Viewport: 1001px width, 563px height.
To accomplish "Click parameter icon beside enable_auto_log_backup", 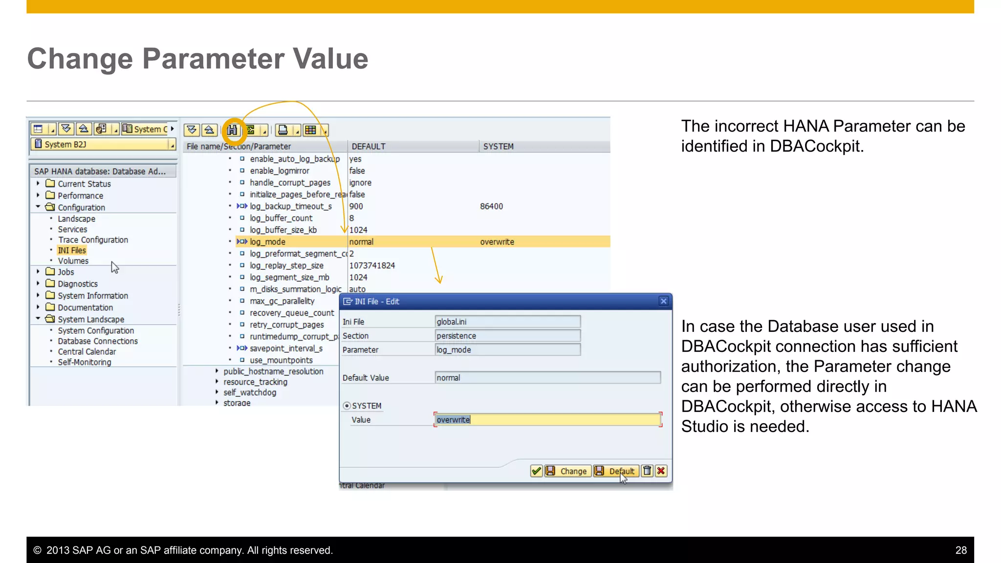I will point(242,159).
